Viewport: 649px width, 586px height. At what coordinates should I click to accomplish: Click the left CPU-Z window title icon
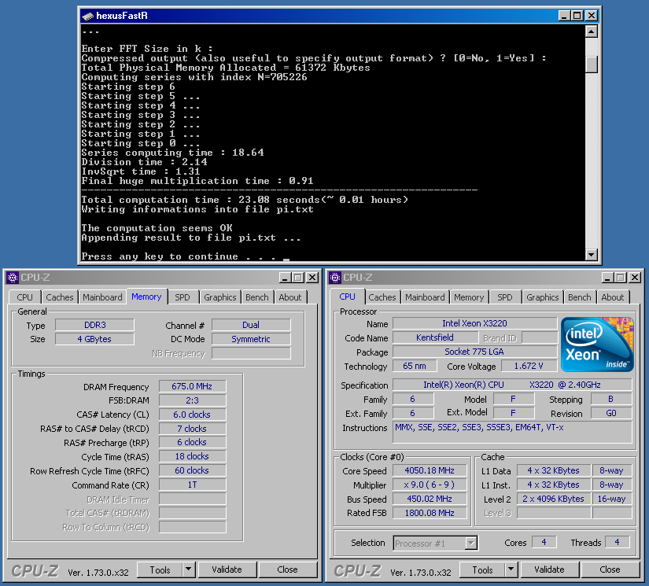13,278
